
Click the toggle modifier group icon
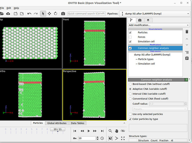(x=187, y=52)
